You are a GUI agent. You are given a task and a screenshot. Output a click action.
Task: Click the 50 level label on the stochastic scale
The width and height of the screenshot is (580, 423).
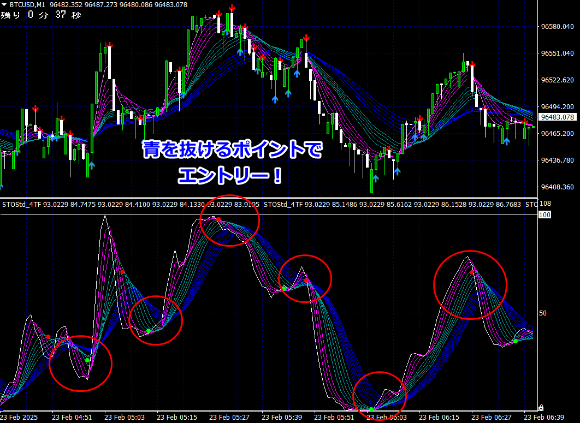point(543,313)
